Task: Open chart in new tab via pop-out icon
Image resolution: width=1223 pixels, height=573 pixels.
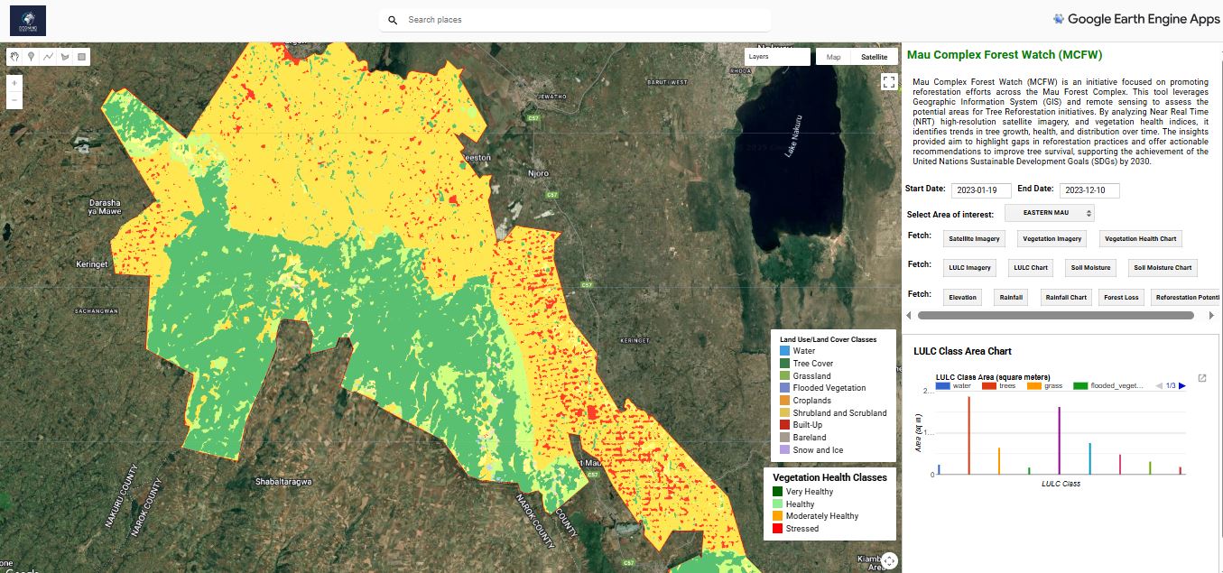Action: coord(1202,378)
